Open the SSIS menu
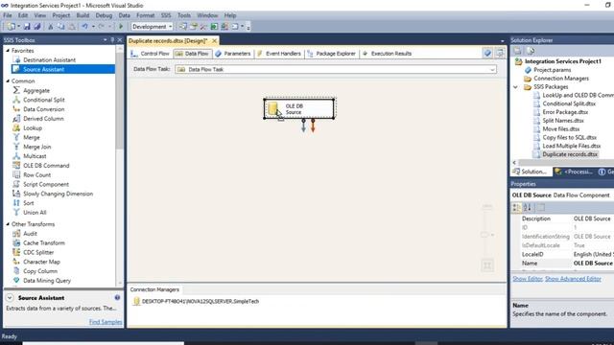Image resolution: width=614 pixels, height=345 pixels. [166, 15]
